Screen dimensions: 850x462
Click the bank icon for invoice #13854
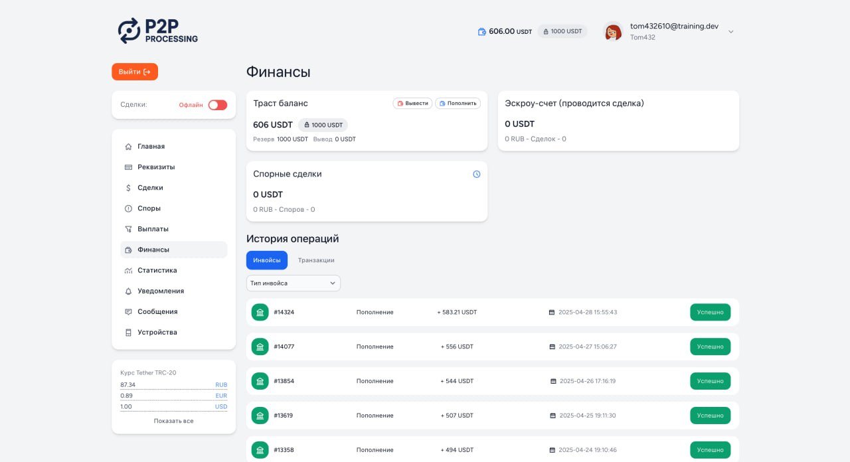(260, 381)
